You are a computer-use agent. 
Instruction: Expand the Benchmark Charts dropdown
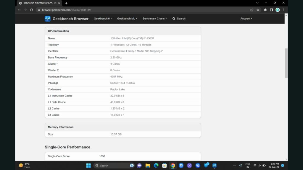click(x=154, y=19)
